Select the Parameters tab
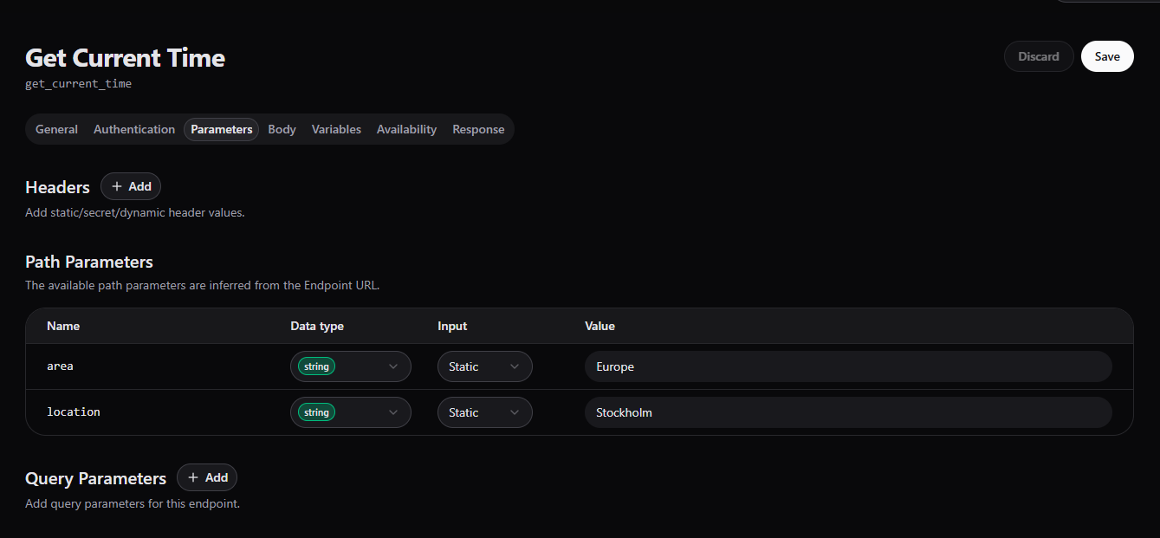 click(x=222, y=129)
